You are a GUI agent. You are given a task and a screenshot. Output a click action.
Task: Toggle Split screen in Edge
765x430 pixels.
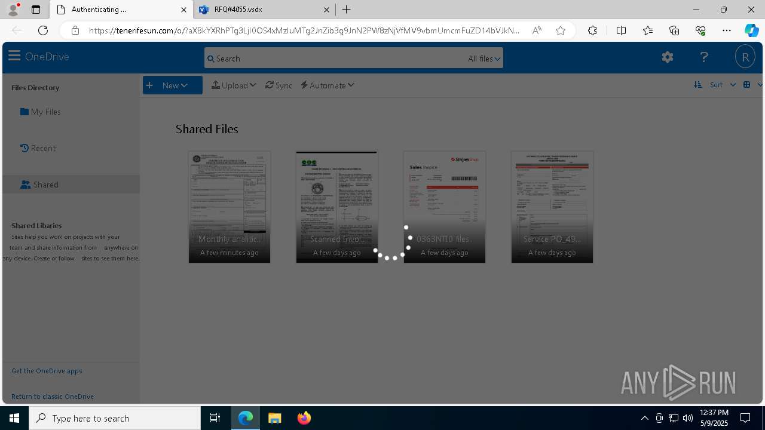pos(621,30)
